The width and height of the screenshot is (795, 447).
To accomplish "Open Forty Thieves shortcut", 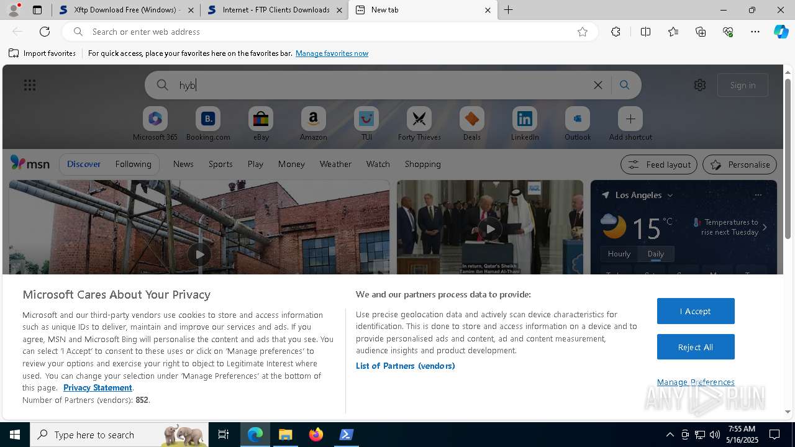I will click(x=419, y=124).
